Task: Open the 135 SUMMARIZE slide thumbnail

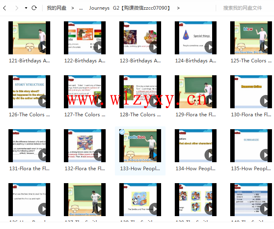Action: [x=251, y=146]
